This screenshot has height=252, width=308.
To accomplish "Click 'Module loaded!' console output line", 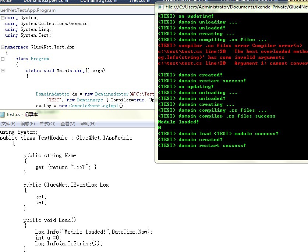I will coord(178,122).
